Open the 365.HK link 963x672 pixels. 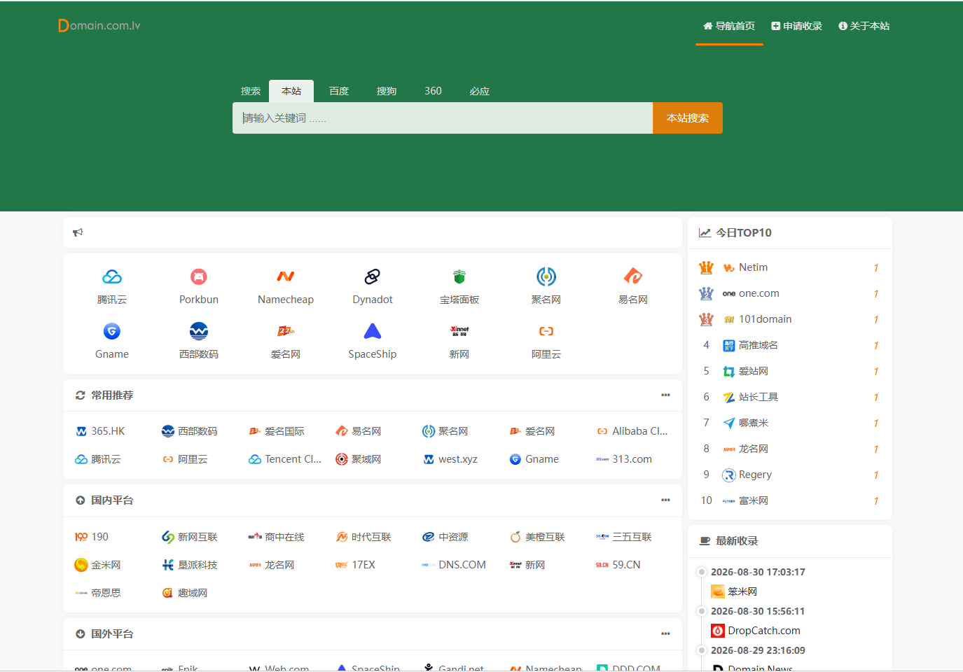100,431
